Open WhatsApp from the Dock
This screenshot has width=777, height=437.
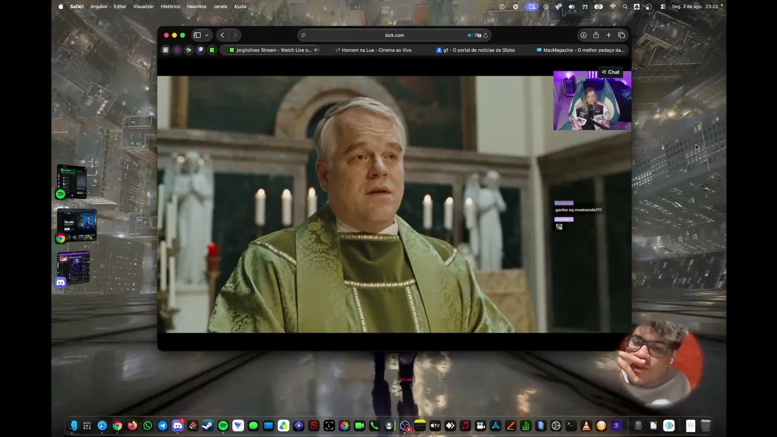pos(148,426)
